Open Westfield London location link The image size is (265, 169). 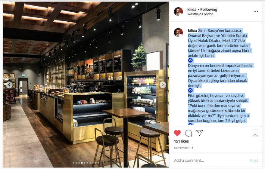point(200,14)
